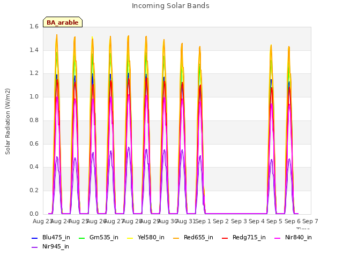343x257 pixels.
Task: Click the red Redg715_in legend color marker
Action: coord(225,238)
